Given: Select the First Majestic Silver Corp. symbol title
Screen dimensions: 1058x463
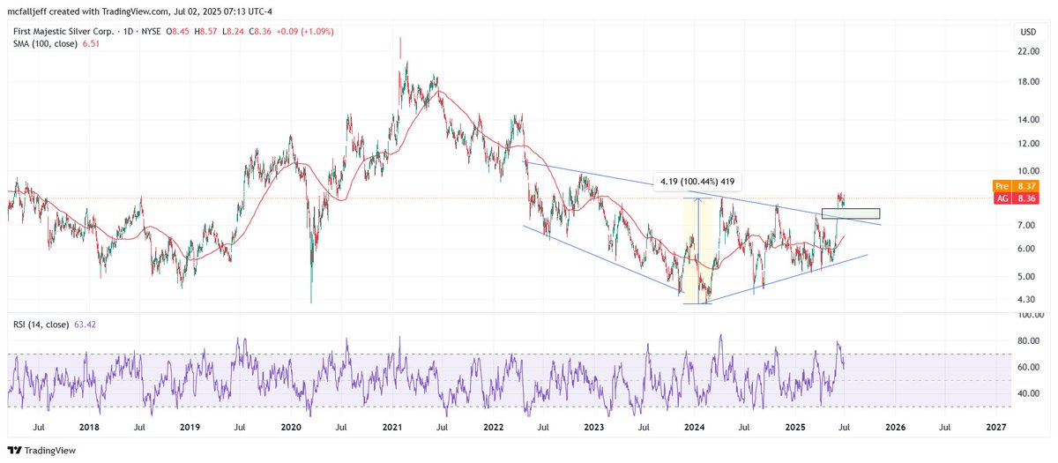Looking at the screenshot, I should pos(61,32).
